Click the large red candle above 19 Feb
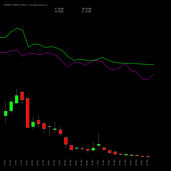This screenshot has width=171, height=171. point(28,113)
